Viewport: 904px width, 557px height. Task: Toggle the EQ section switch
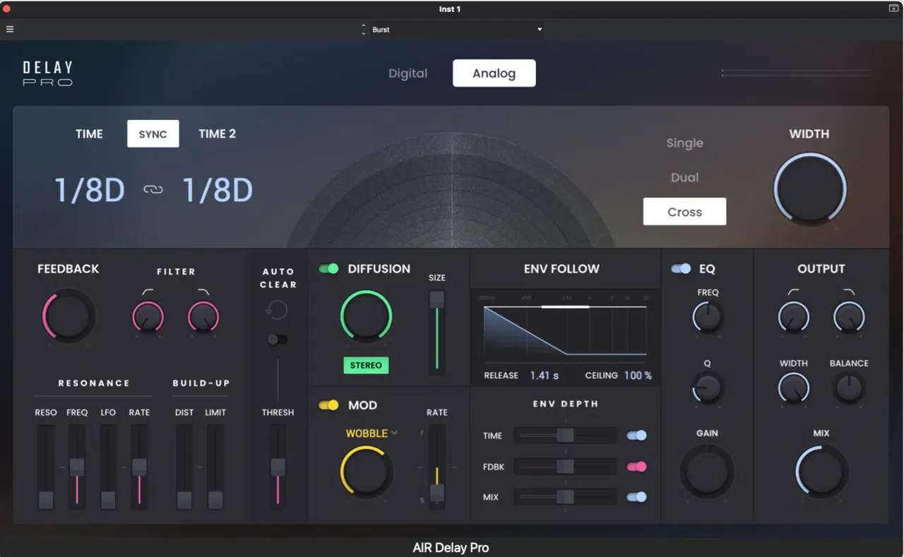(x=681, y=268)
